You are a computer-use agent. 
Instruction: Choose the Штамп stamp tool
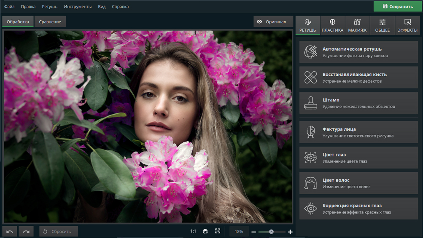click(358, 103)
